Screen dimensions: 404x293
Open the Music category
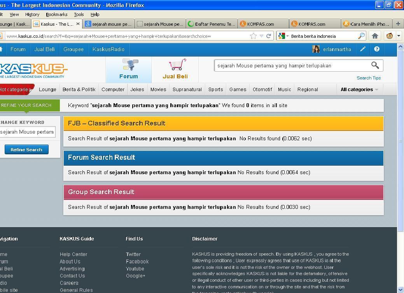(x=285, y=90)
